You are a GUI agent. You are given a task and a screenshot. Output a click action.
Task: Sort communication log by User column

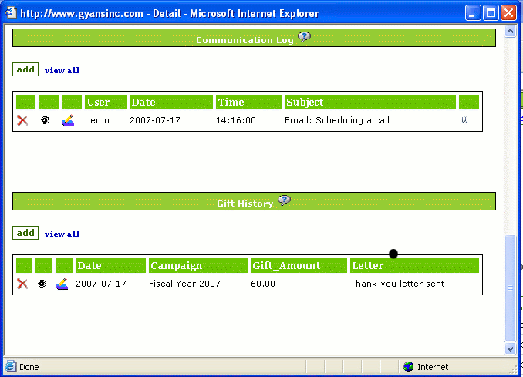(98, 103)
